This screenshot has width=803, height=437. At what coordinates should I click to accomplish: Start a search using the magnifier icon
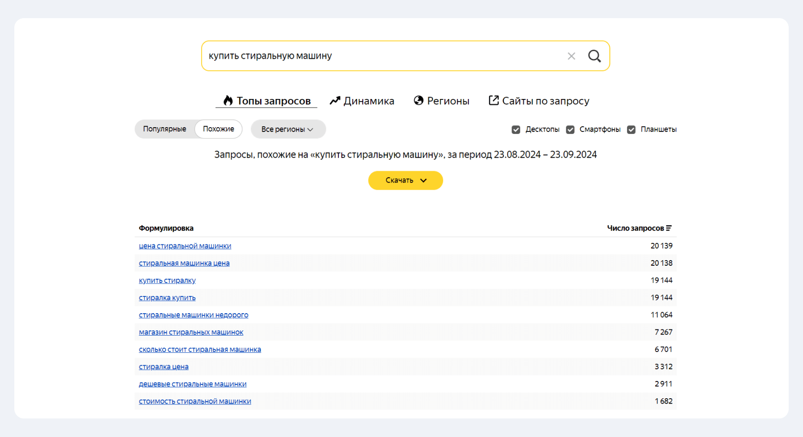[x=594, y=56]
